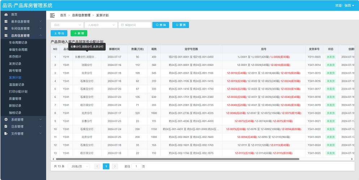The width and height of the screenshot is (359, 180).
Task: Click the horizontal table scrollbar
Action: coord(177,159)
